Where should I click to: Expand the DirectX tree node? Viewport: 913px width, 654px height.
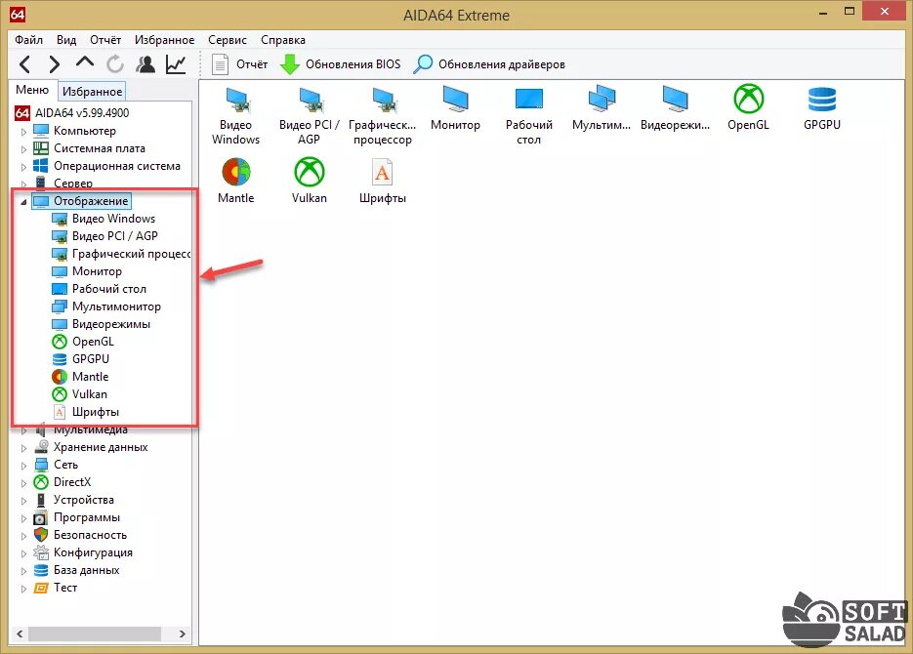coord(23,483)
